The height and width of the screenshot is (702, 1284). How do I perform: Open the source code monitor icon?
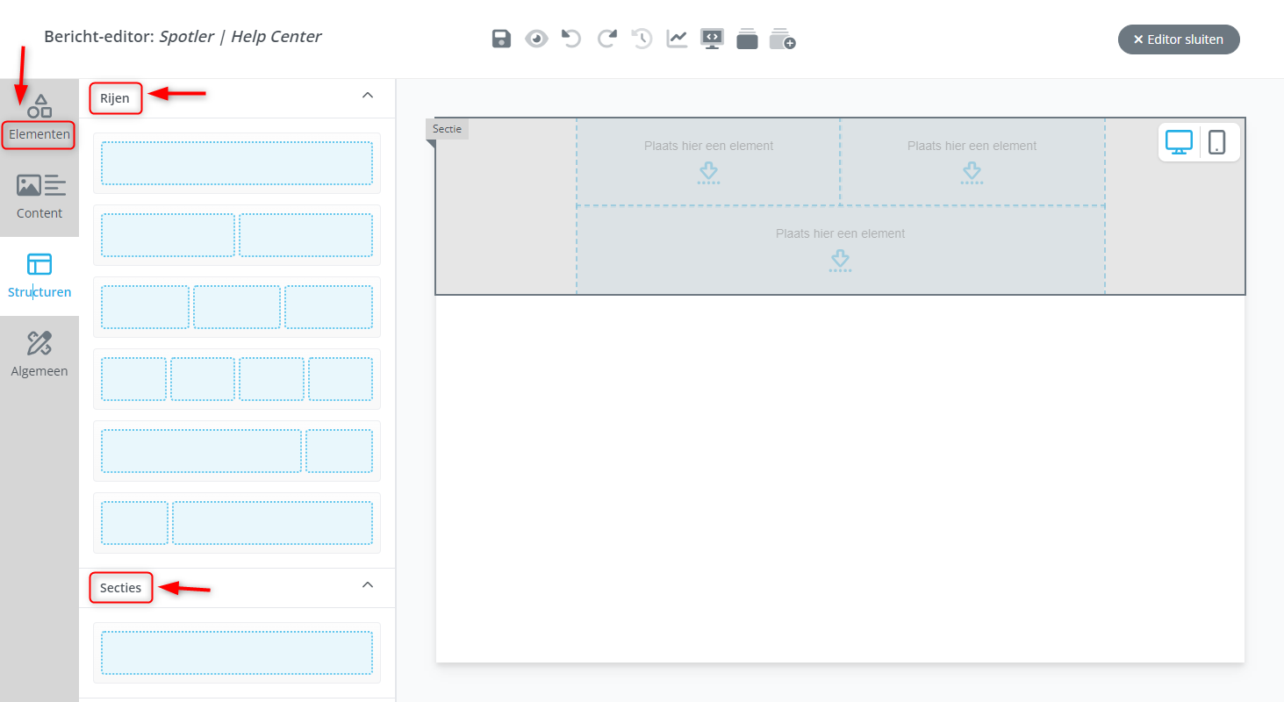click(712, 39)
